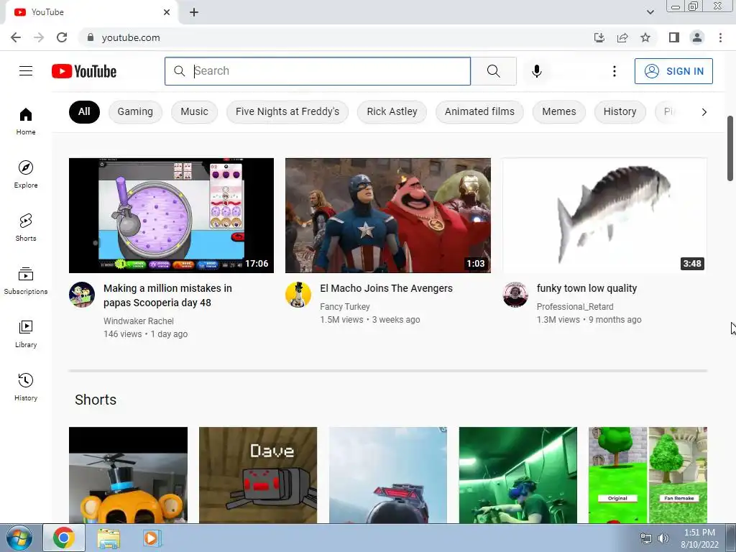Viewport: 736px width, 552px height.
Task: Open Subscriptions in sidebar
Action: [x=26, y=281]
